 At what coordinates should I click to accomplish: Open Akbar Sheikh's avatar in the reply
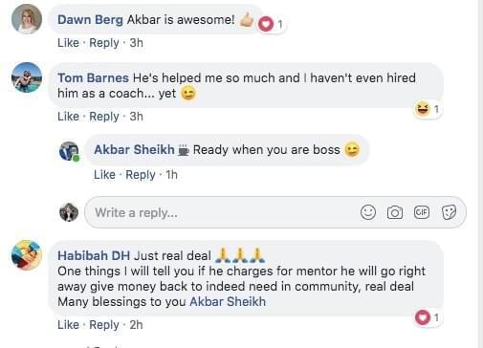coord(69,151)
